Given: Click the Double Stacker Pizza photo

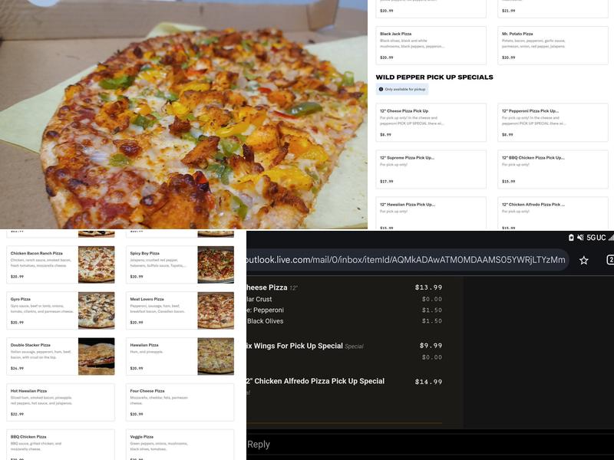Looking at the screenshot, I should click(97, 356).
